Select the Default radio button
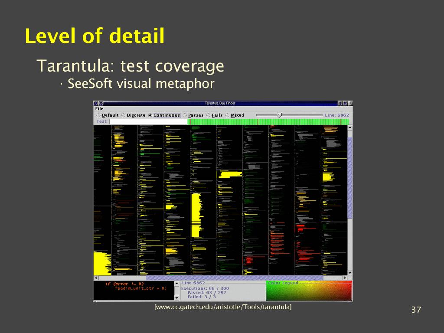Screen dimensions: 444x333 click(98, 115)
